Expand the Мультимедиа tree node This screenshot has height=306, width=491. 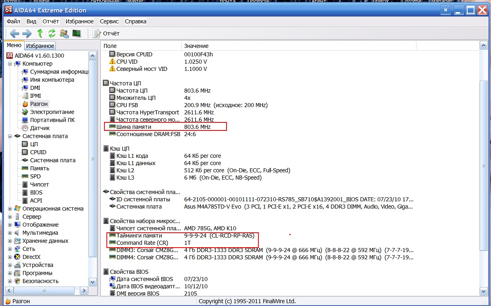(x=10, y=233)
